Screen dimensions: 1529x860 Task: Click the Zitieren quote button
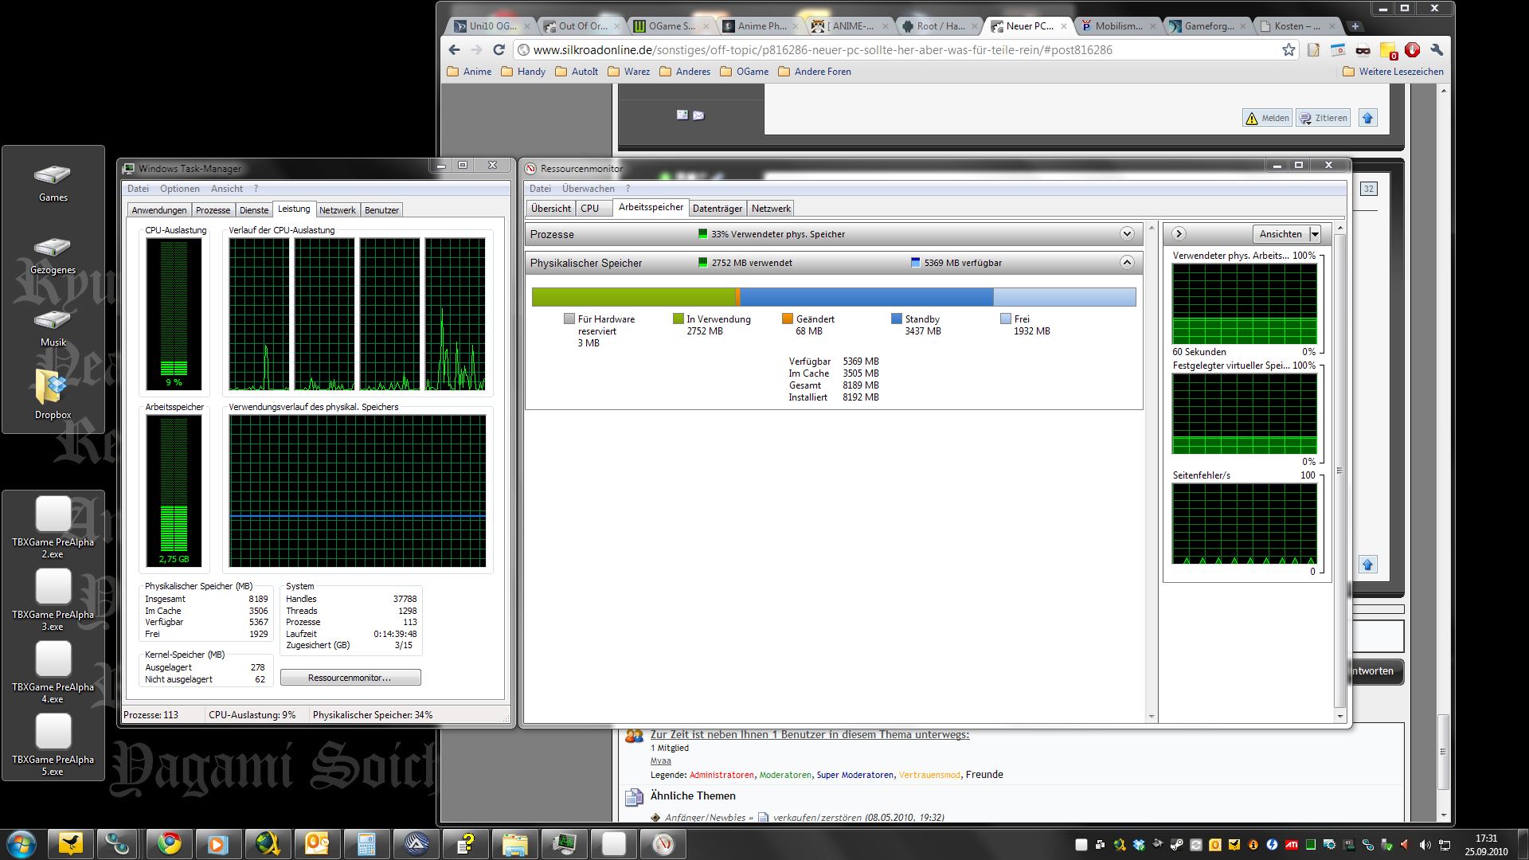tap(1323, 118)
